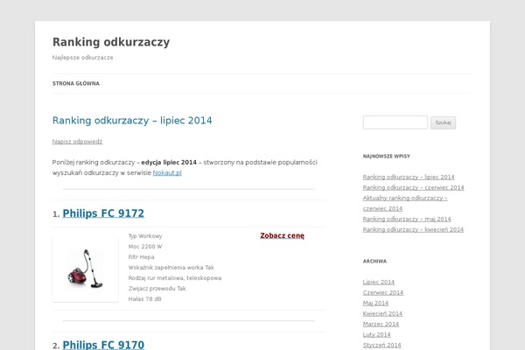Visit the Nokaut.pl link

pyautogui.click(x=167, y=173)
